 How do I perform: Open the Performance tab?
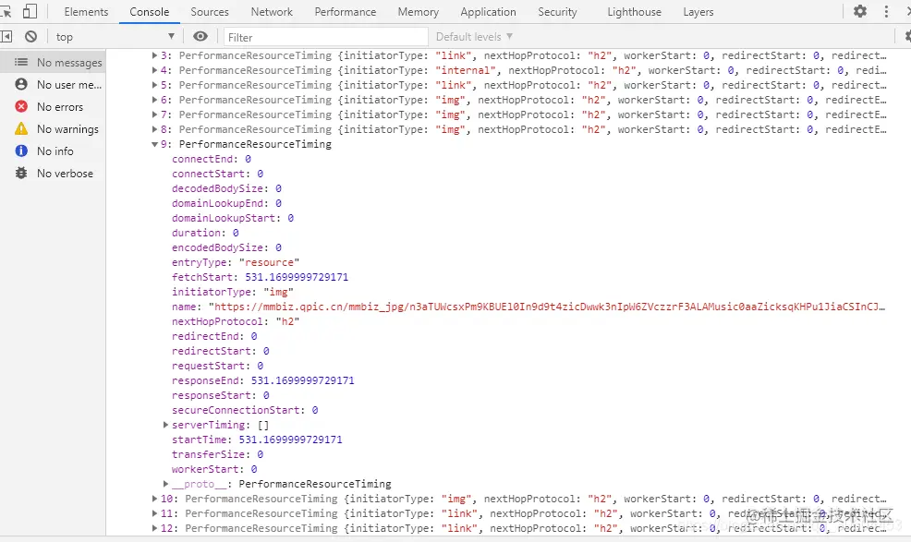(x=346, y=12)
